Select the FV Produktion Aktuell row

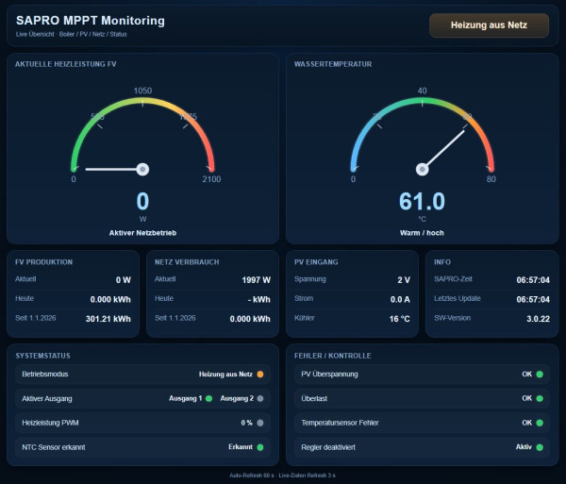(74, 279)
